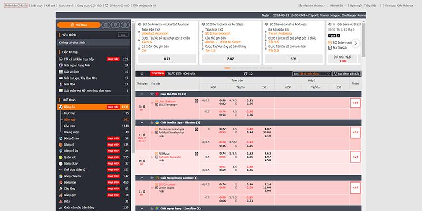Click the refresh icon next to 12
The width and height of the screenshot is (422, 211).
[x=245, y=74]
